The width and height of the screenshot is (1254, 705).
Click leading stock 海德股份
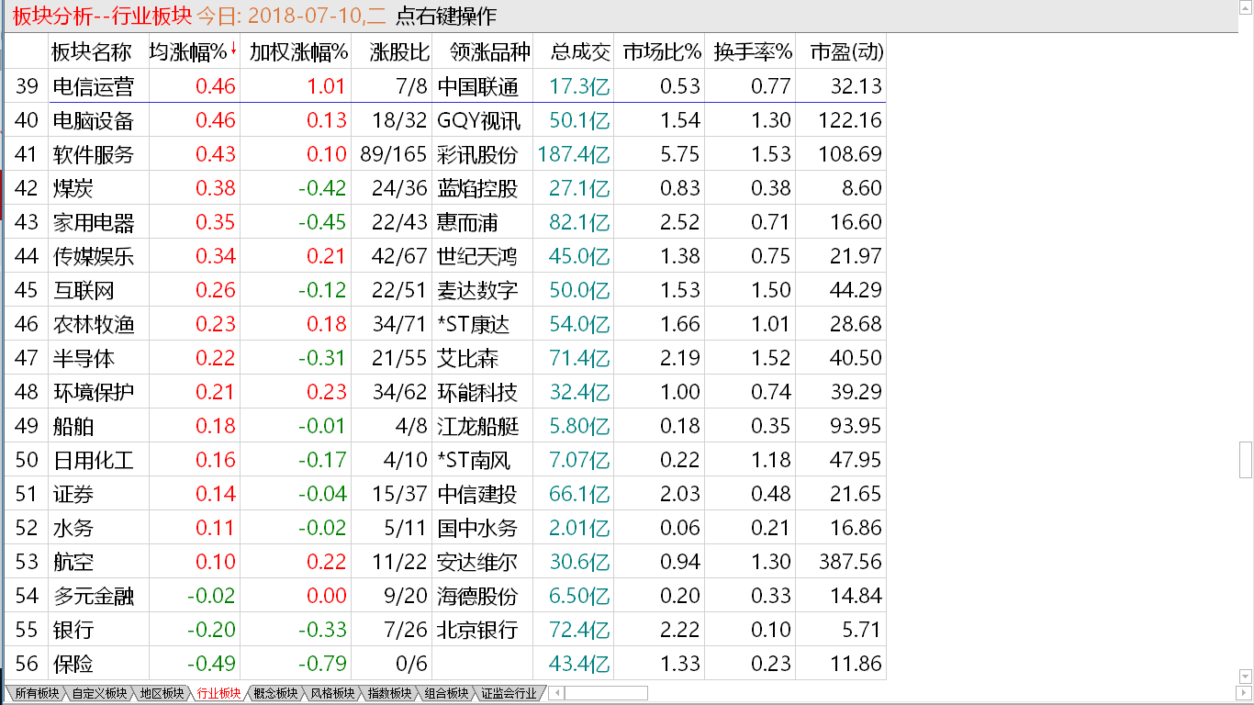(477, 596)
